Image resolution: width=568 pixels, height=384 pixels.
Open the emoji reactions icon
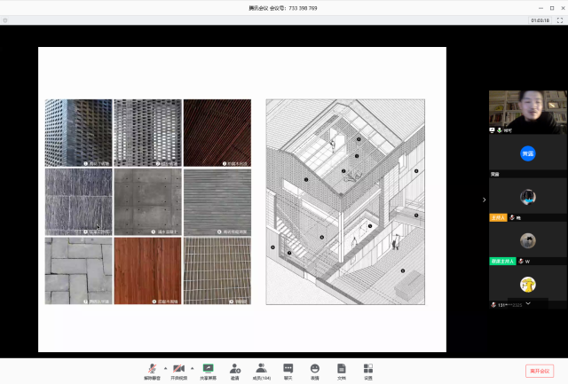pyautogui.click(x=315, y=369)
